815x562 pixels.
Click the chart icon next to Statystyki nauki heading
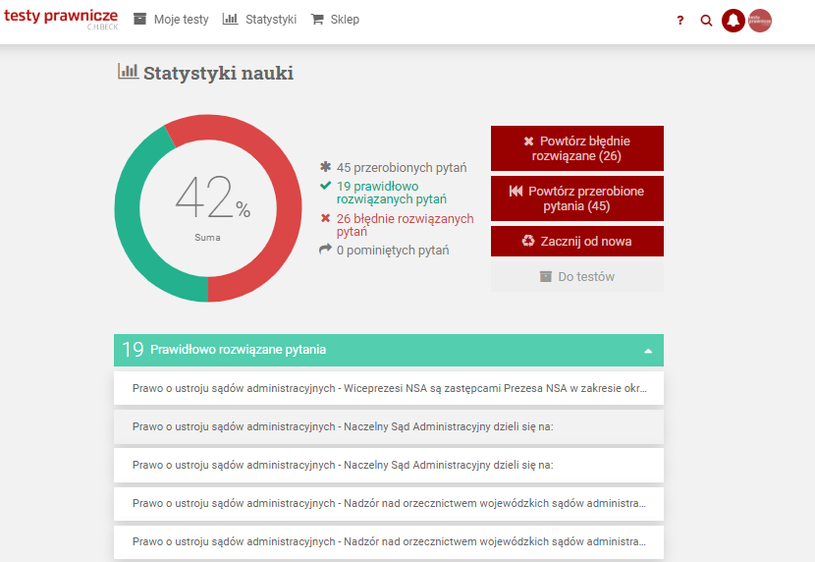(x=128, y=71)
